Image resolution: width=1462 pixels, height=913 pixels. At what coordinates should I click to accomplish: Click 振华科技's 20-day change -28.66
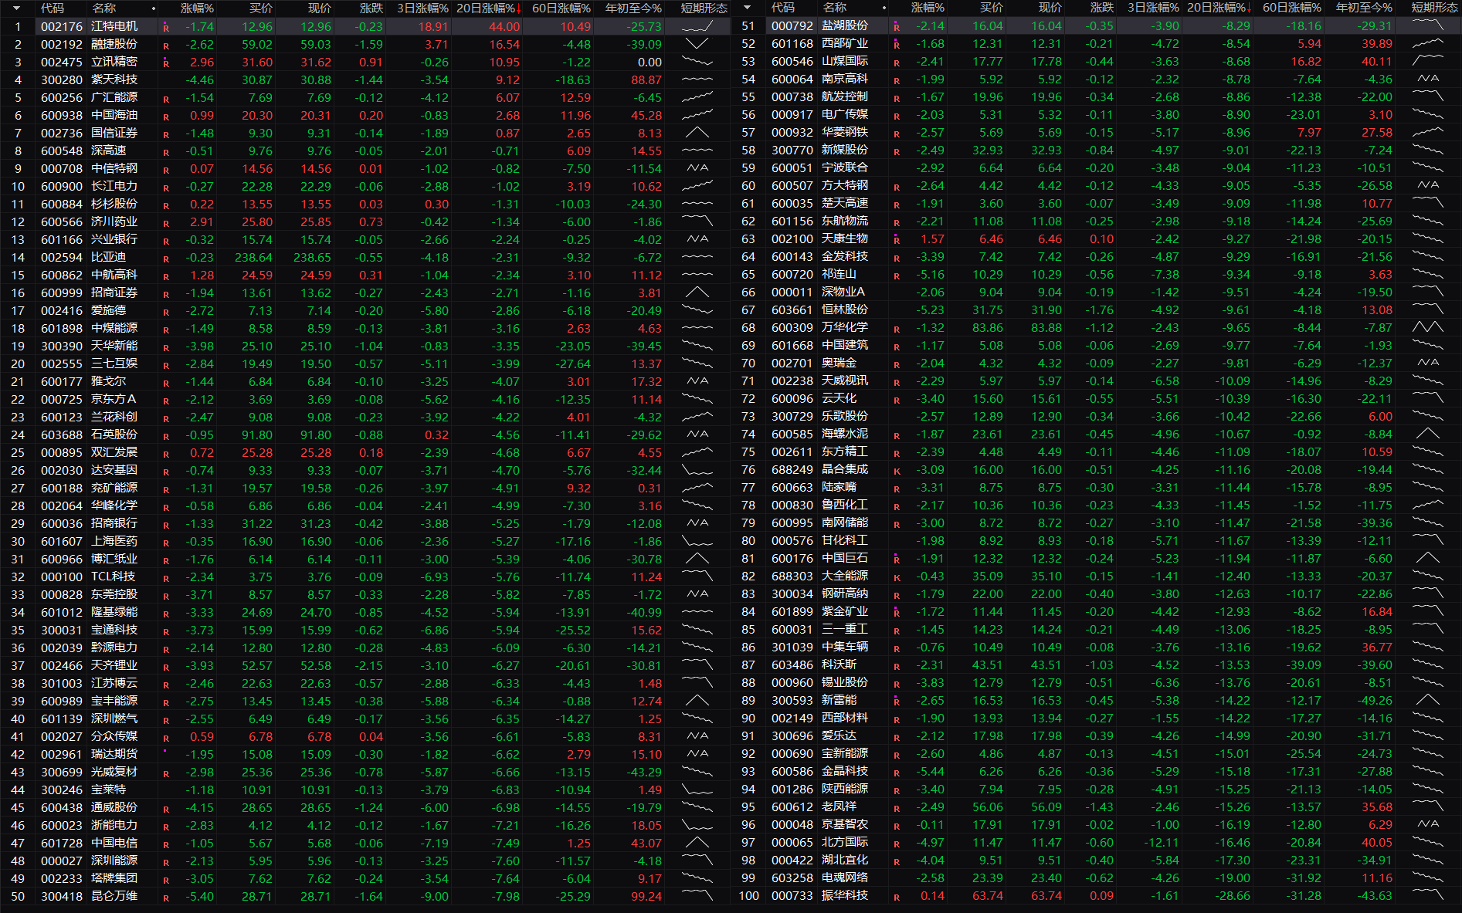tap(1233, 895)
